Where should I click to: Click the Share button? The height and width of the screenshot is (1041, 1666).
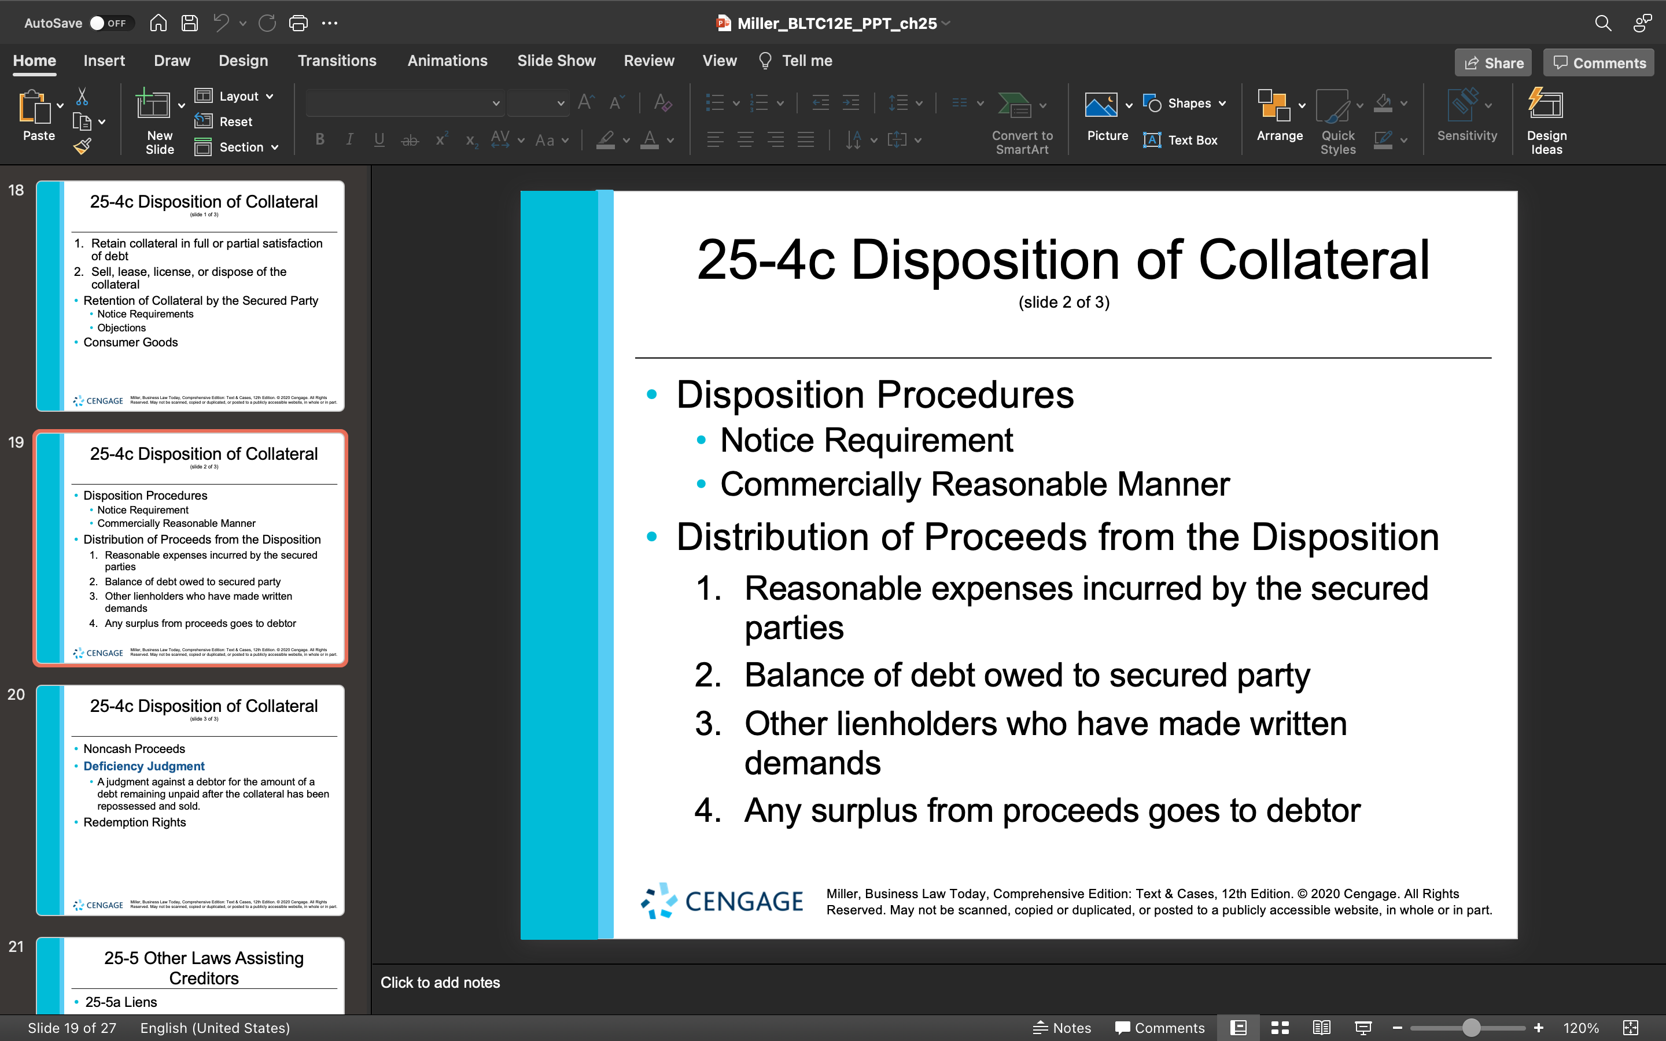click(x=1493, y=62)
